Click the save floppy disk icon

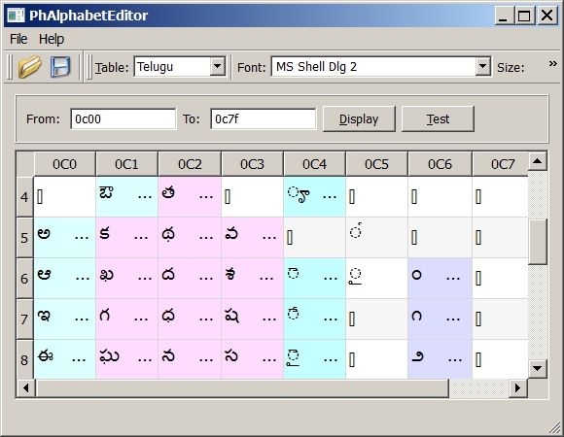coord(60,67)
